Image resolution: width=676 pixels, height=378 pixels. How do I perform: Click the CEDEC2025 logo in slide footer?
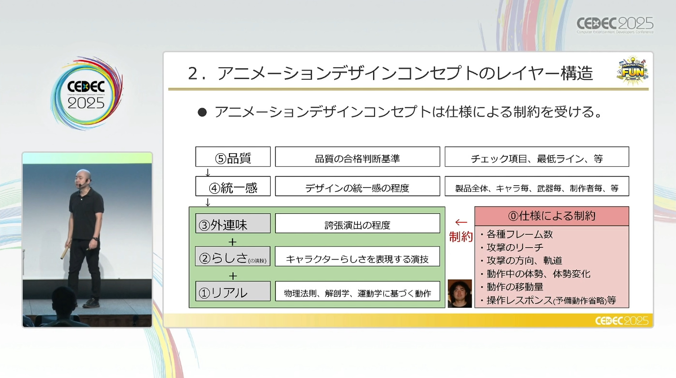[621, 321]
